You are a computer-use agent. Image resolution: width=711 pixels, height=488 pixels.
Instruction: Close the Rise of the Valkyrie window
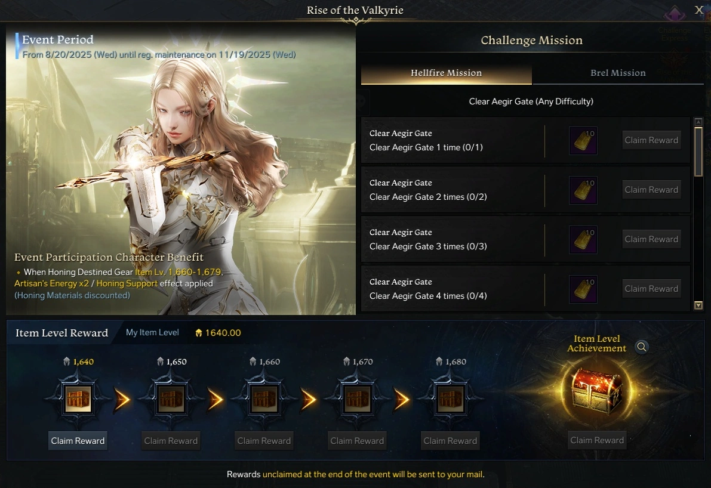pos(698,10)
